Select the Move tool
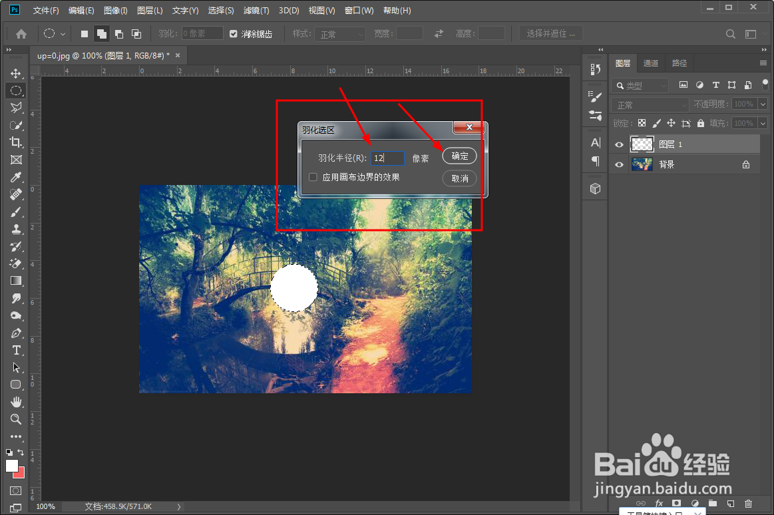 click(16, 73)
